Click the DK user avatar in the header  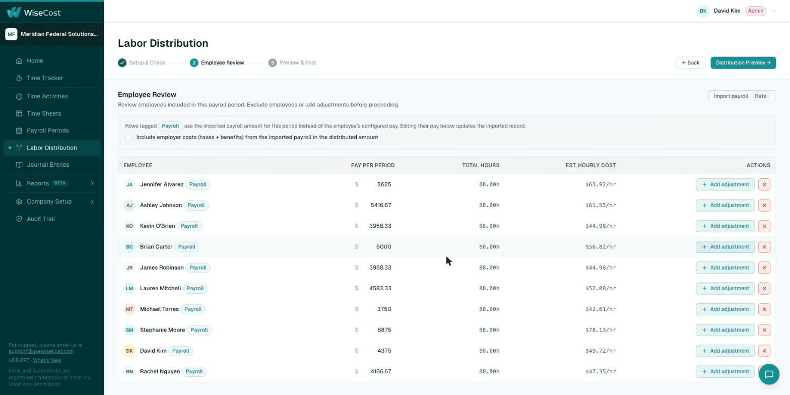point(703,11)
